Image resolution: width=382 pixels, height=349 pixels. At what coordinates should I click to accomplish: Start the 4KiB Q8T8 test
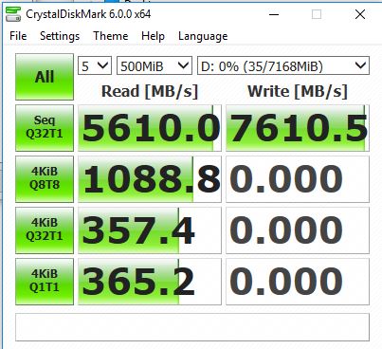(45, 179)
